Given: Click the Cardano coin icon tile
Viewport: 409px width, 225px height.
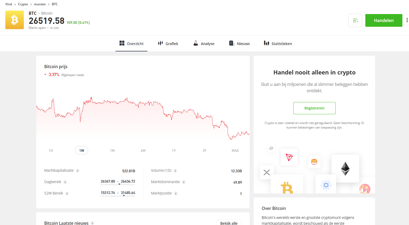Looking at the screenshot, I should (x=326, y=184).
